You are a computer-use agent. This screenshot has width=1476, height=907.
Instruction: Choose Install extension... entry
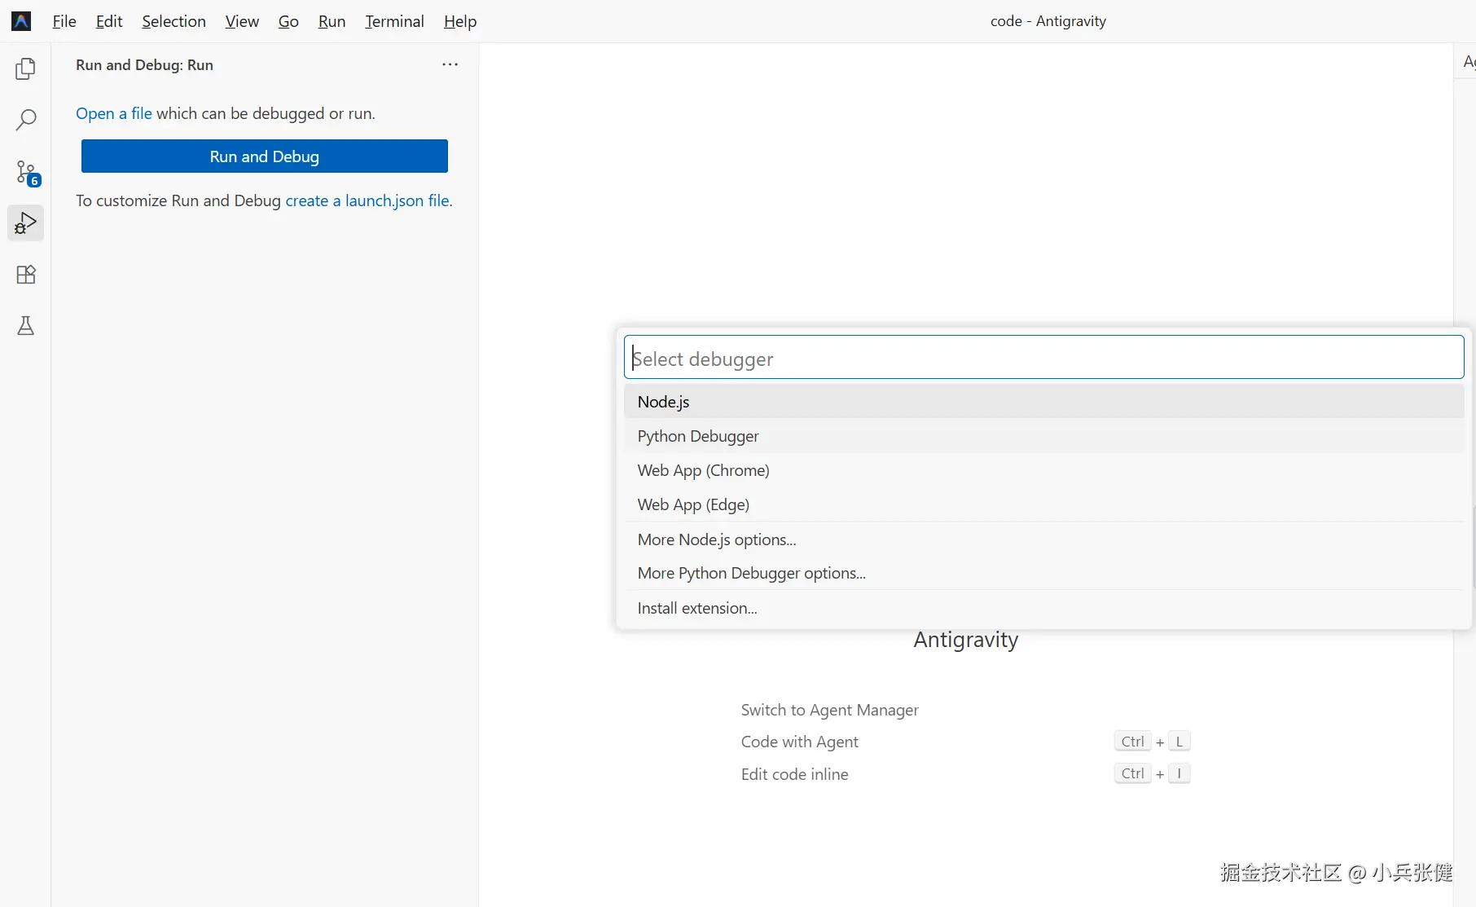click(x=1044, y=608)
